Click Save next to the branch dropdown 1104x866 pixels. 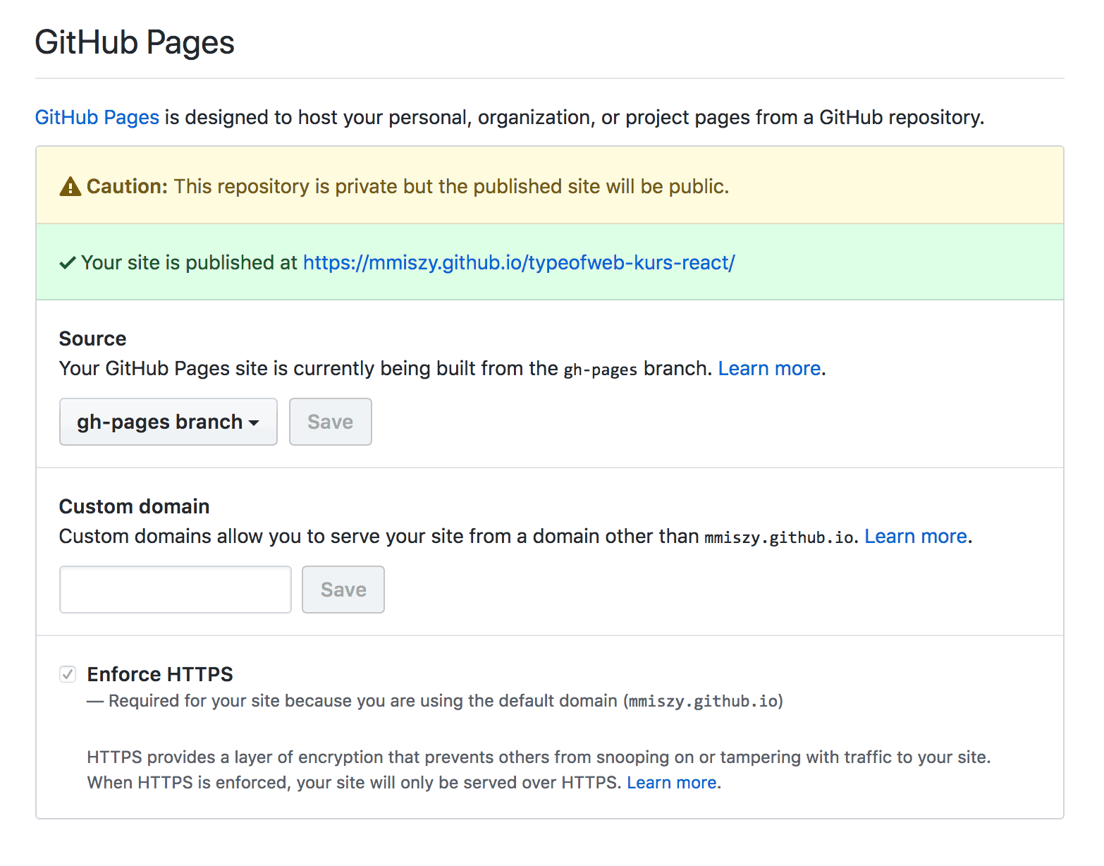330,422
